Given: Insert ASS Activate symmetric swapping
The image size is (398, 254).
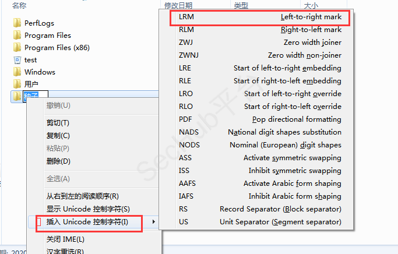Looking at the screenshot, I should coord(256,158).
